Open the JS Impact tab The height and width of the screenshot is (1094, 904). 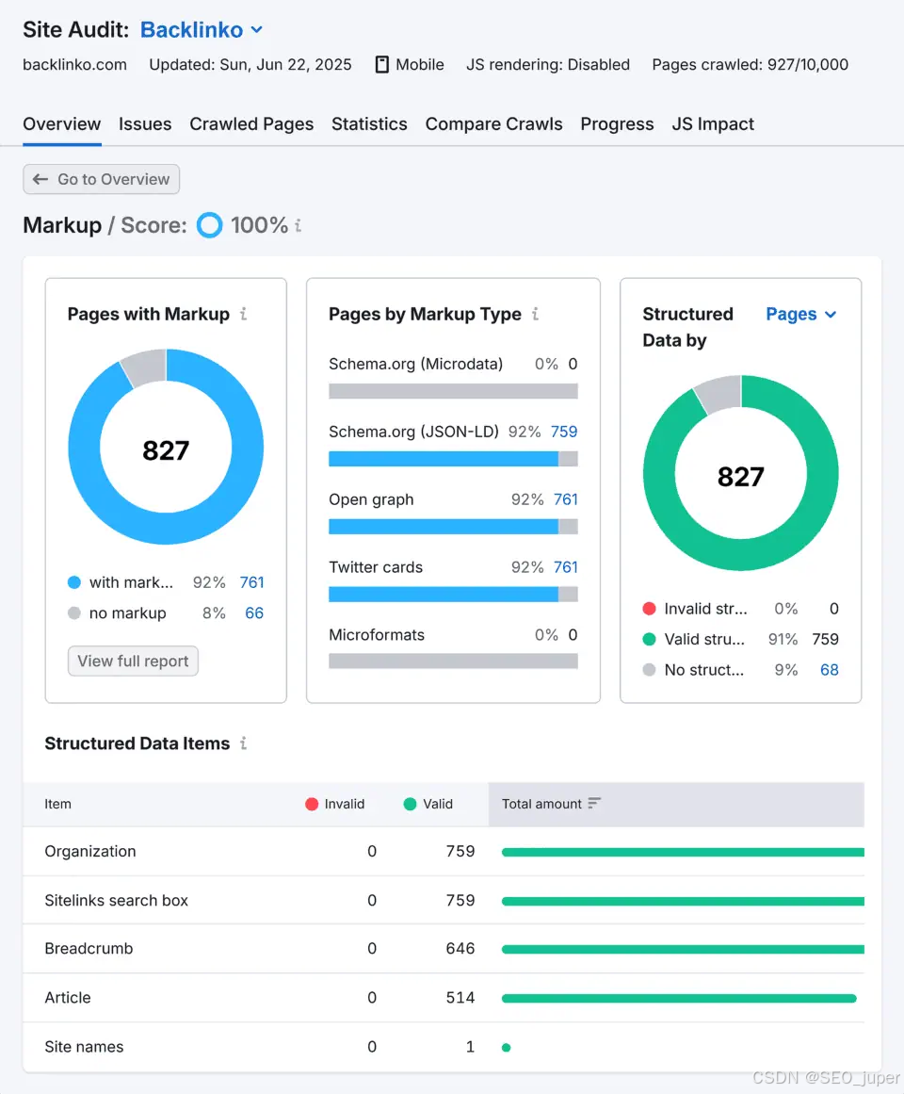[713, 124]
